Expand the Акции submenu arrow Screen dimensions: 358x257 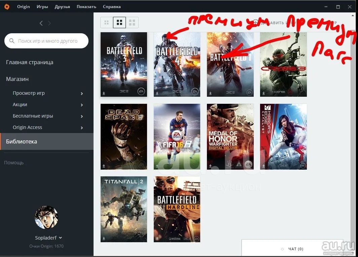pos(82,105)
